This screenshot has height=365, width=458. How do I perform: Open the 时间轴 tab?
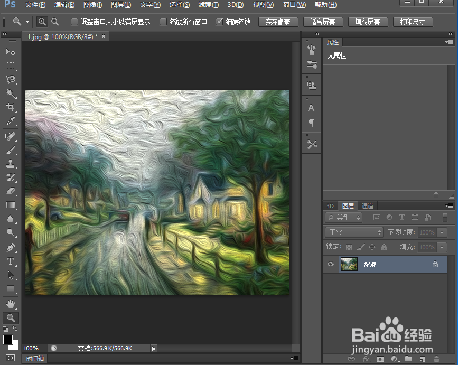coord(35,359)
